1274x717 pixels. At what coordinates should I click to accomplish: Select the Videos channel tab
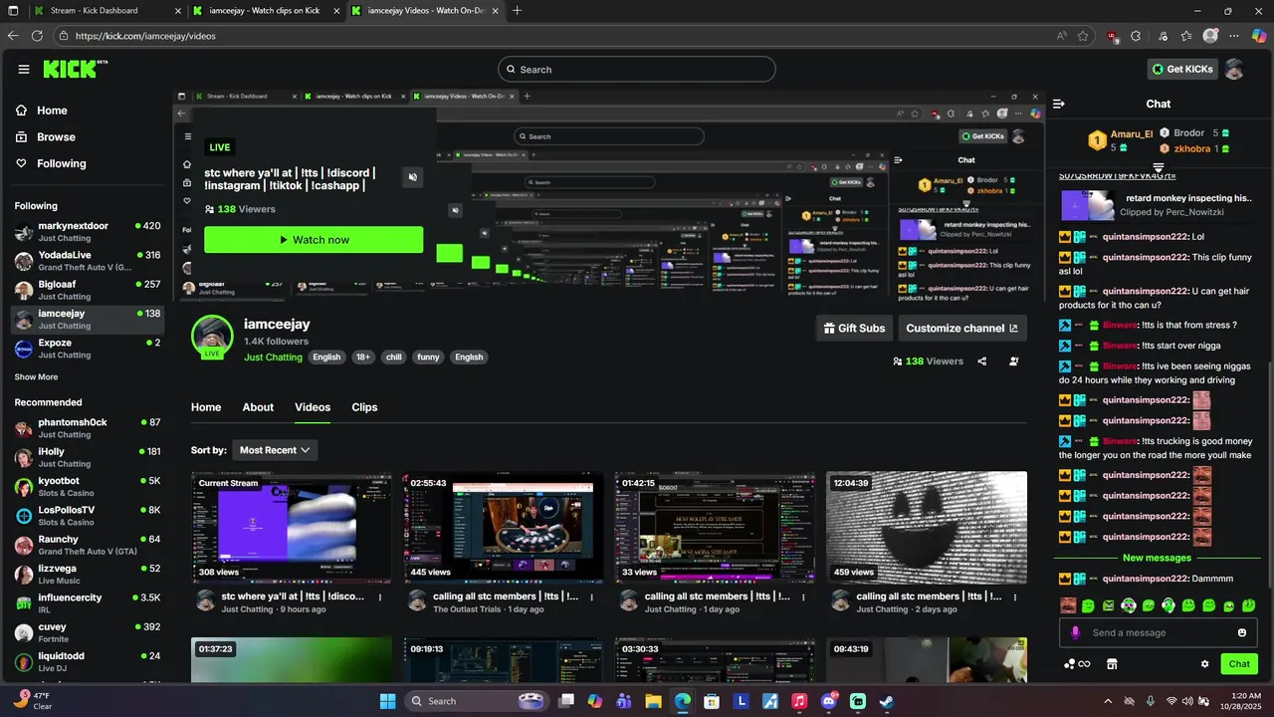(313, 407)
